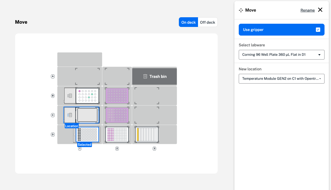Select the purple well plate in slot C2

click(x=117, y=115)
